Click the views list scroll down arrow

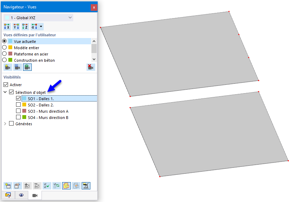click(94, 59)
